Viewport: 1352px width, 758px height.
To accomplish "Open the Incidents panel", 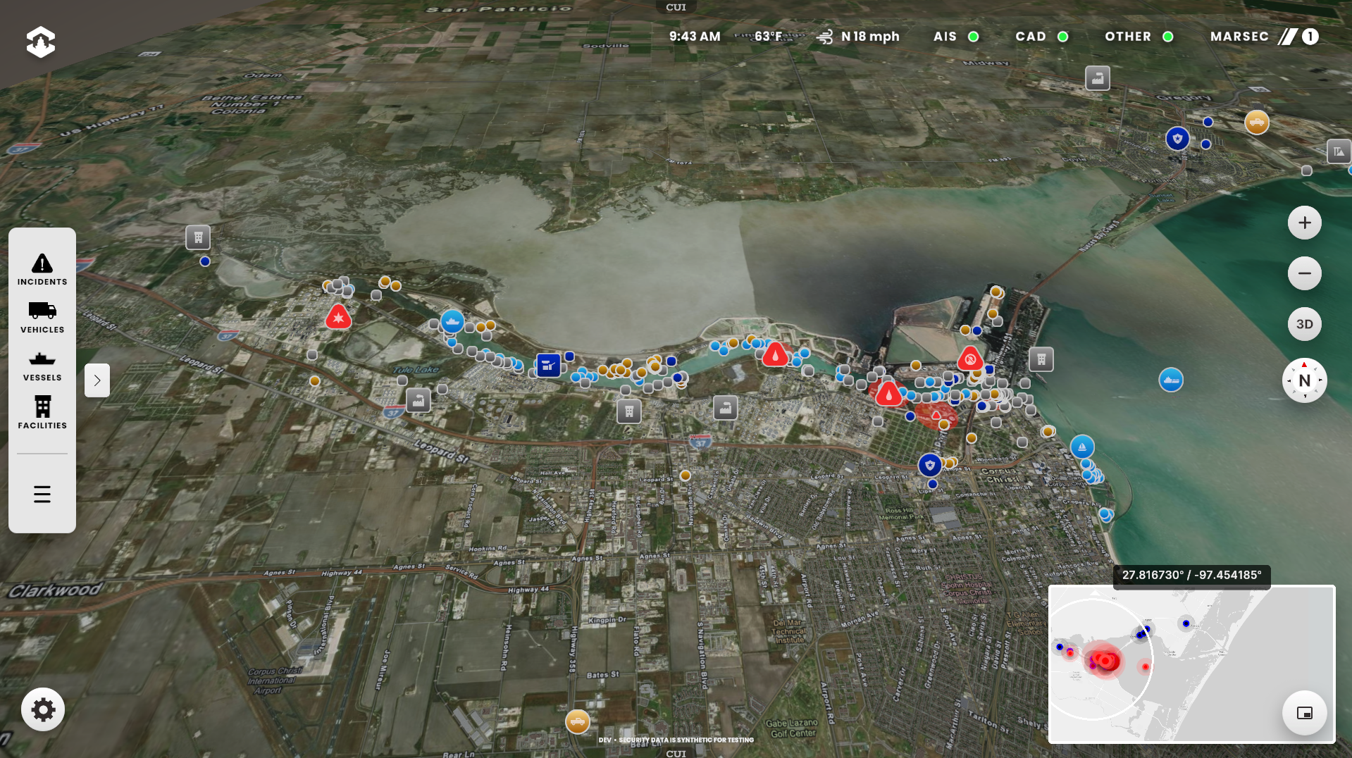I will 42,269.
